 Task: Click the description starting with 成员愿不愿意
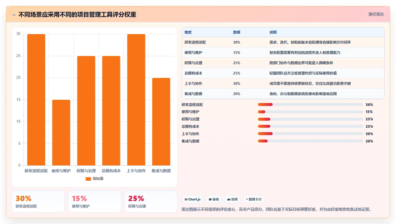310,84
